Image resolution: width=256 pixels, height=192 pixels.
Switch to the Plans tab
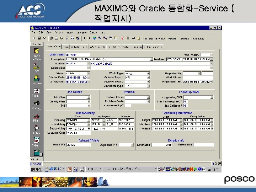(66, 47)
